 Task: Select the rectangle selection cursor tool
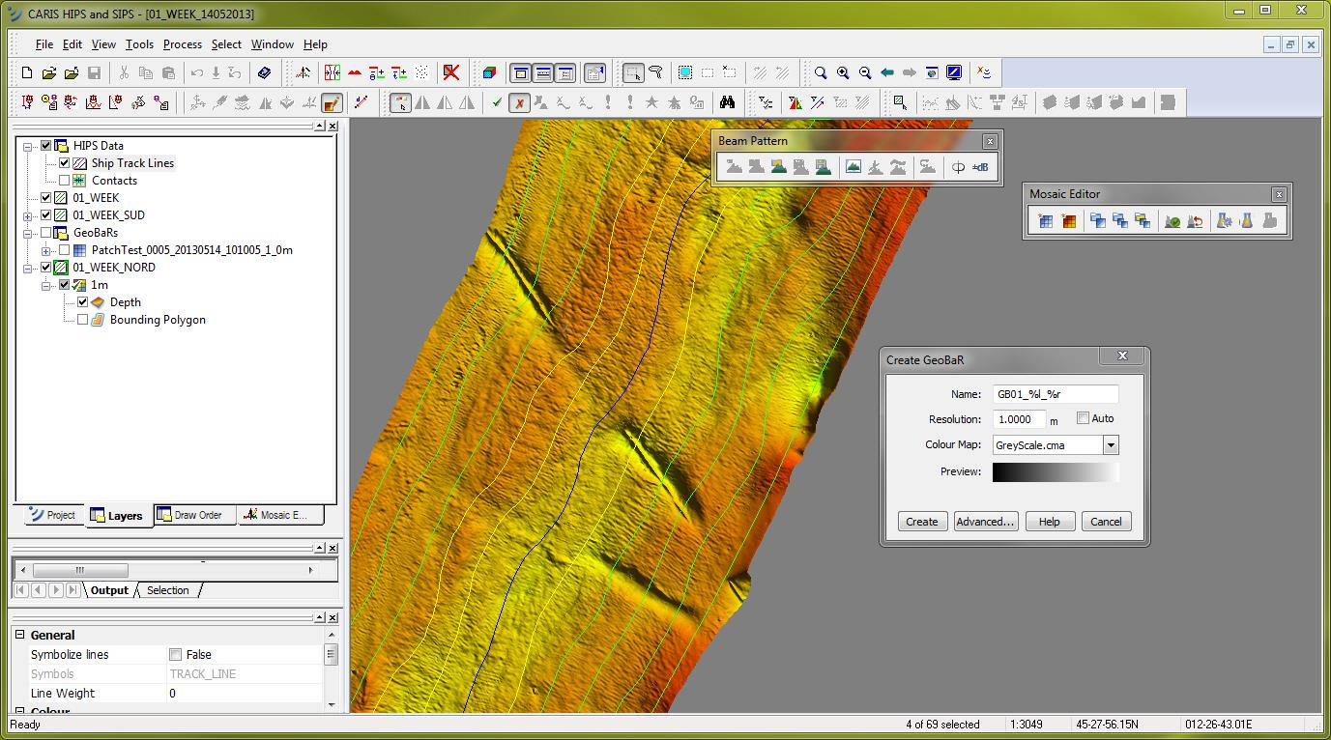point(633,72)
